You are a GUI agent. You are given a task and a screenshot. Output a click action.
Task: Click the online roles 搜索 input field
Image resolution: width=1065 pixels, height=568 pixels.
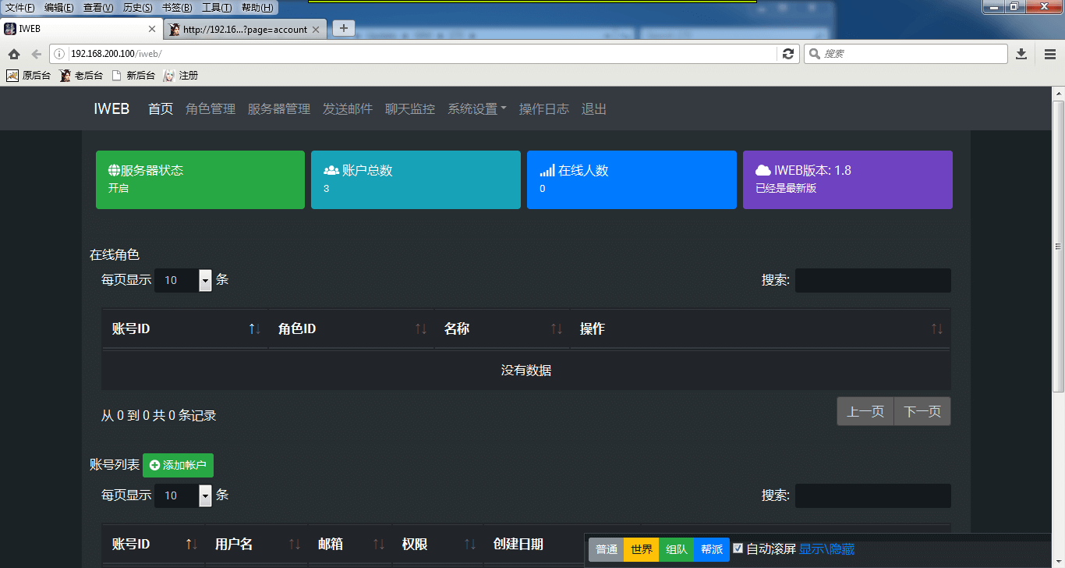click(x=872, y=280)
